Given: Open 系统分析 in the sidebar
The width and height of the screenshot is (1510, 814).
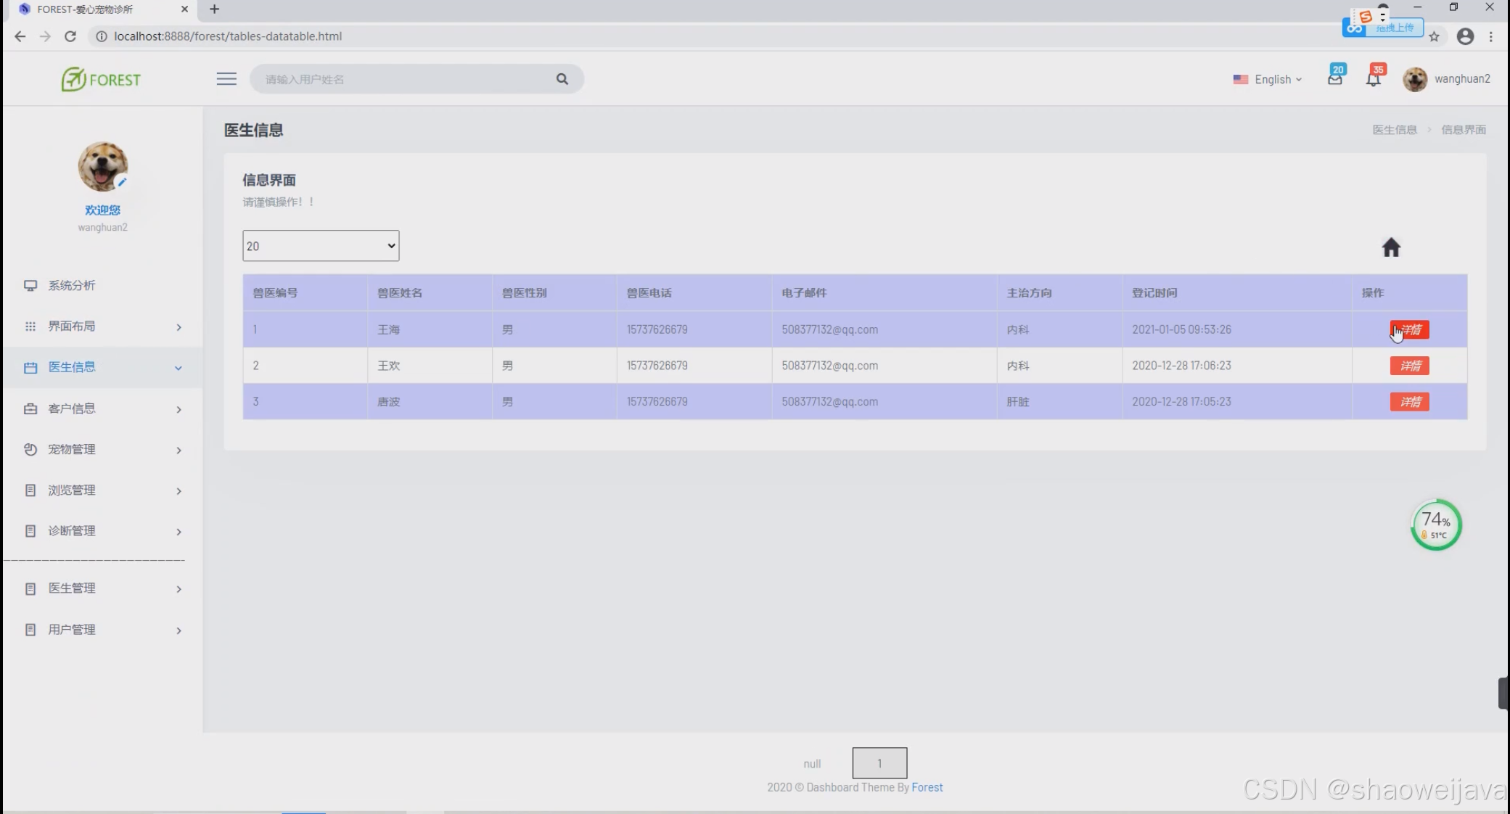Looking at the screenshot, I should pyautogui.click(x=71, y=285).
